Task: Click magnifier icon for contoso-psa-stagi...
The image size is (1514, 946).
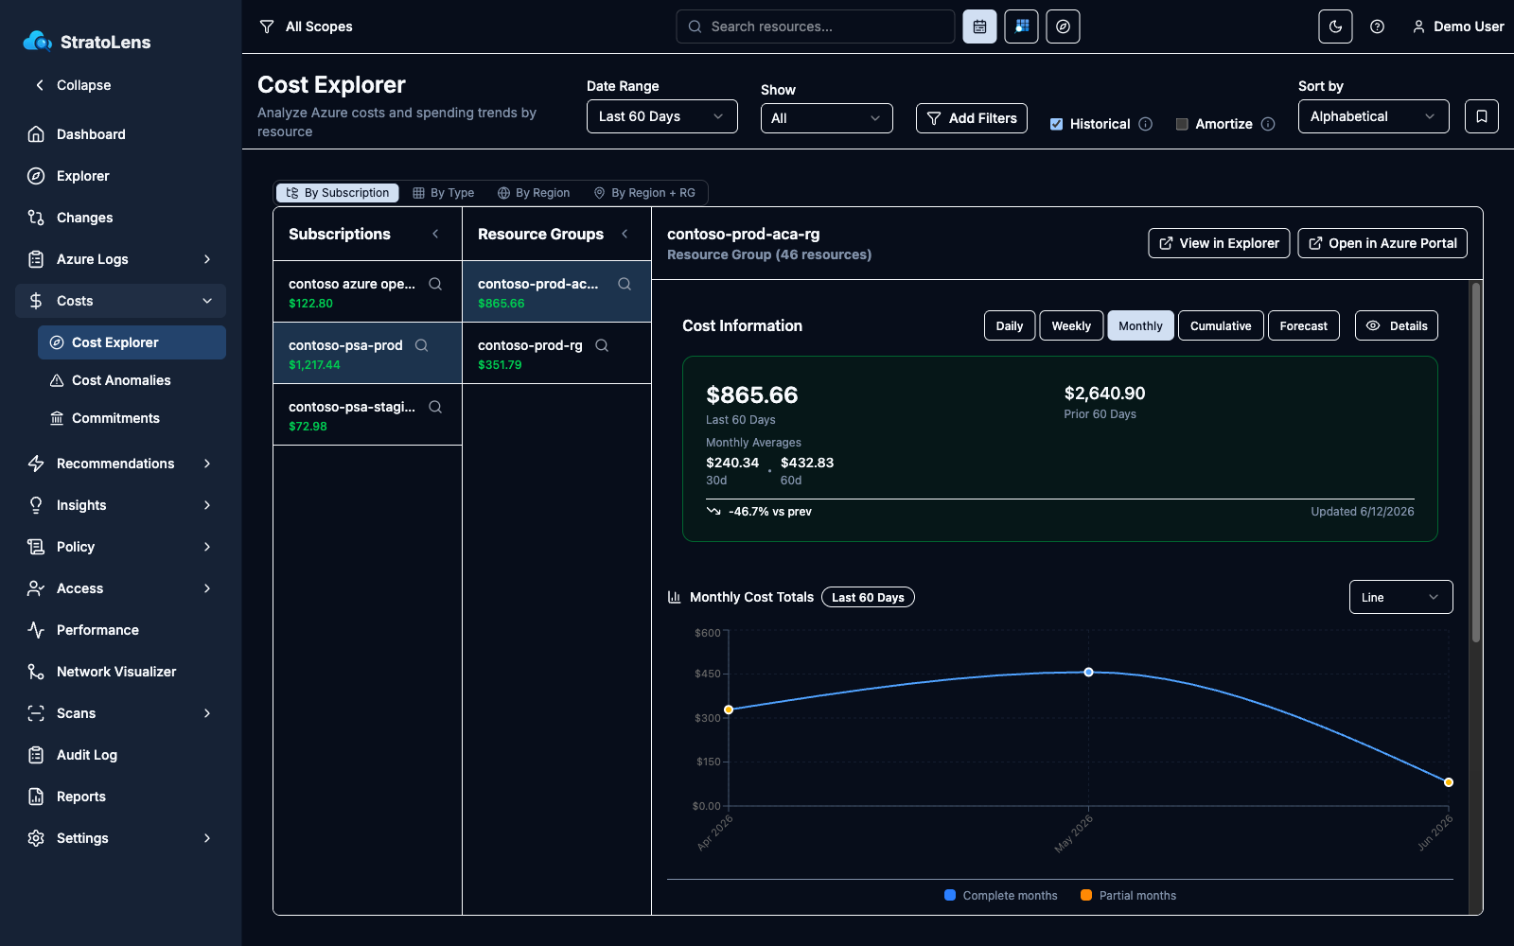Action: point(435,407)
